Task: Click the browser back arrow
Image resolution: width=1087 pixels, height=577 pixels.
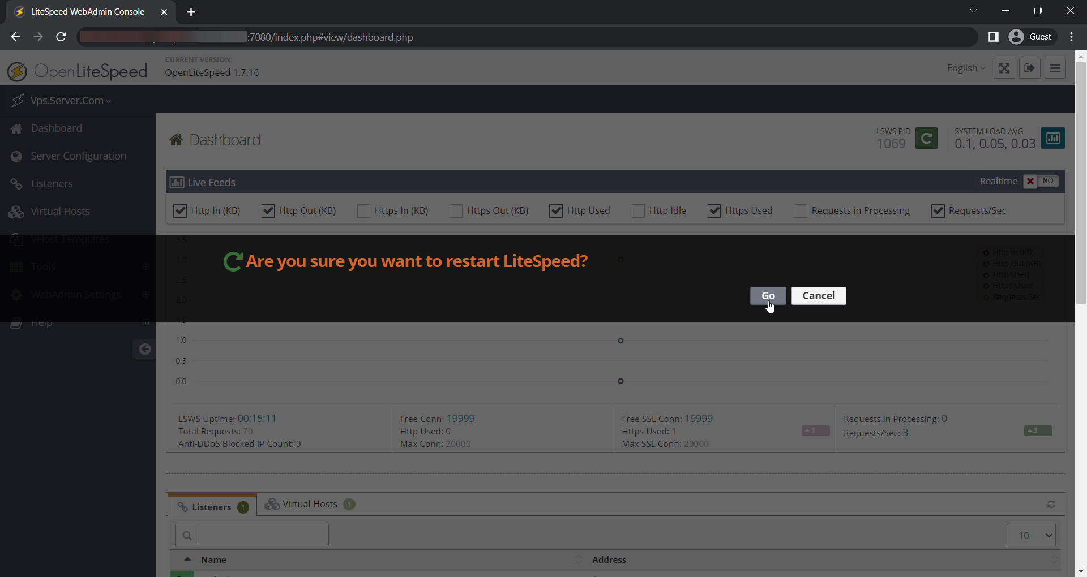Action: (x=15, y=37)
